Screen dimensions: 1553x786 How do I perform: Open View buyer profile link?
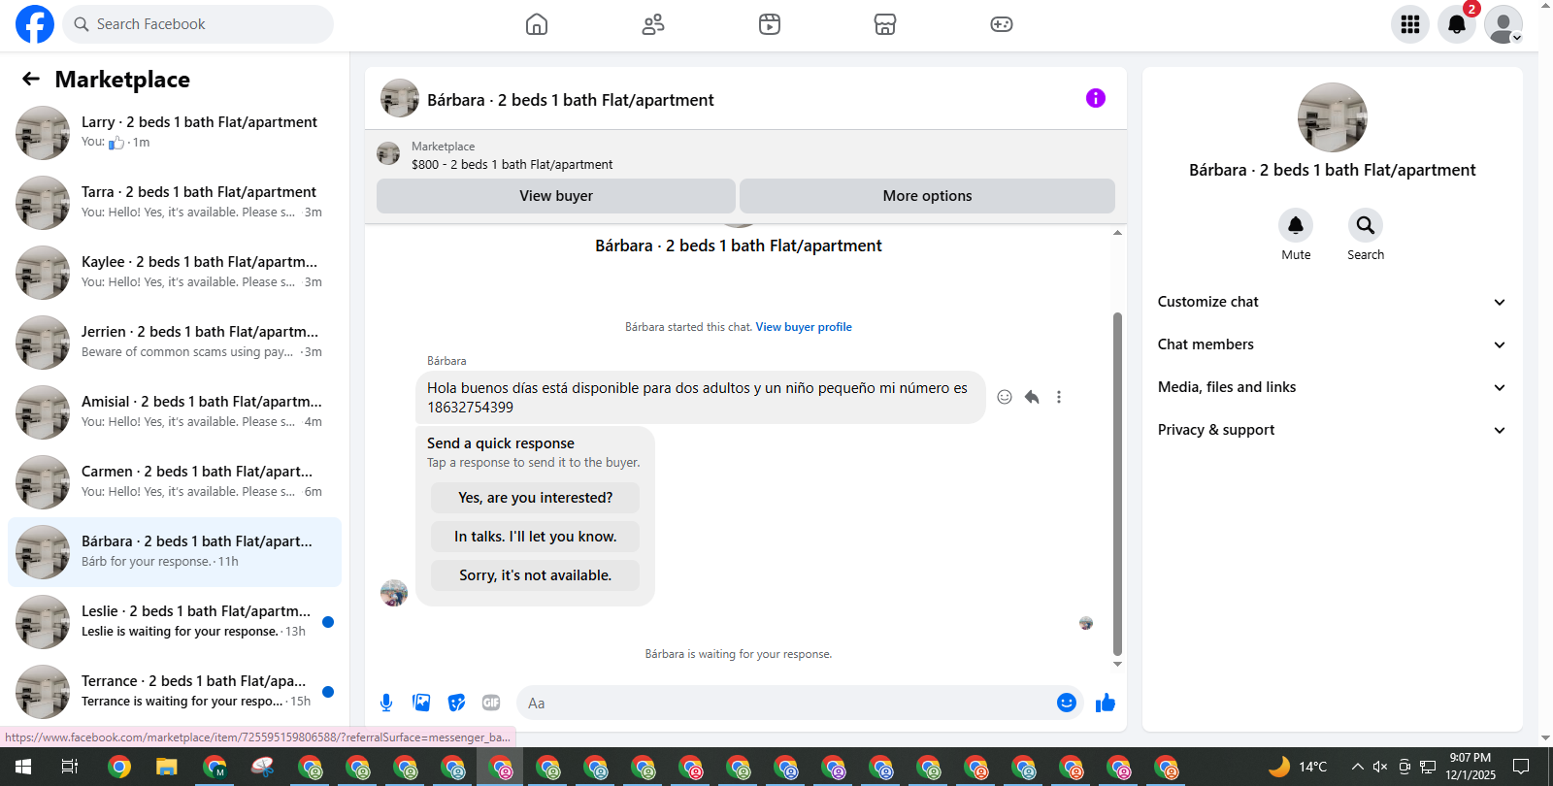point(804,327)
